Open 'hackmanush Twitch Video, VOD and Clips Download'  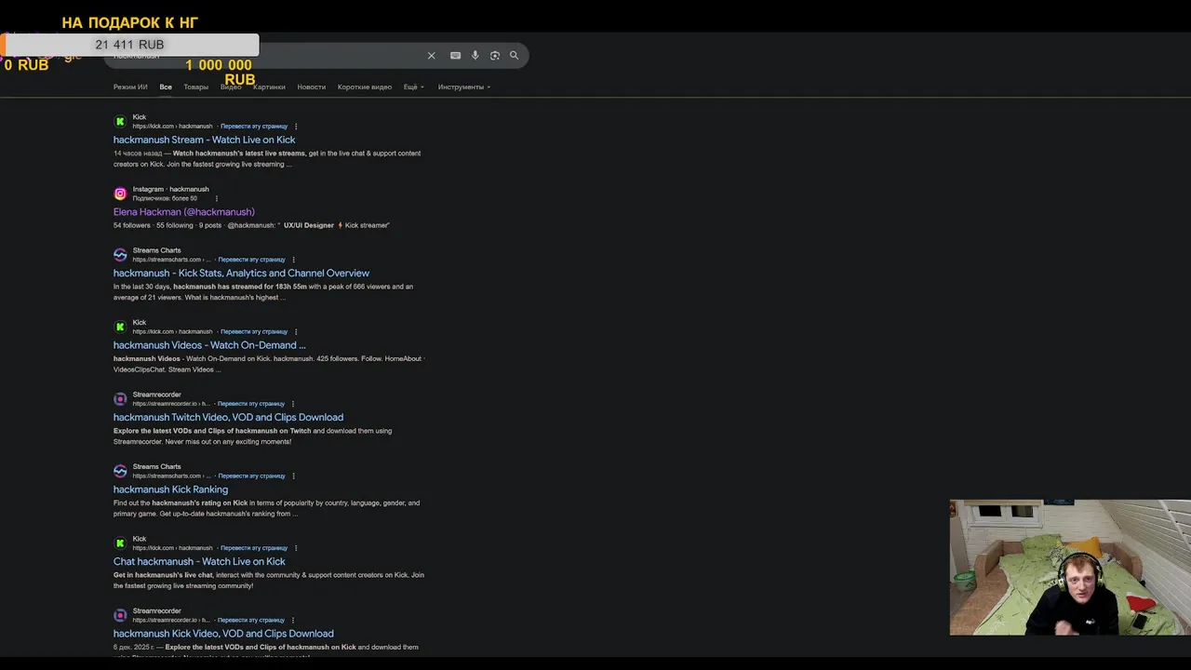(228, 418)
